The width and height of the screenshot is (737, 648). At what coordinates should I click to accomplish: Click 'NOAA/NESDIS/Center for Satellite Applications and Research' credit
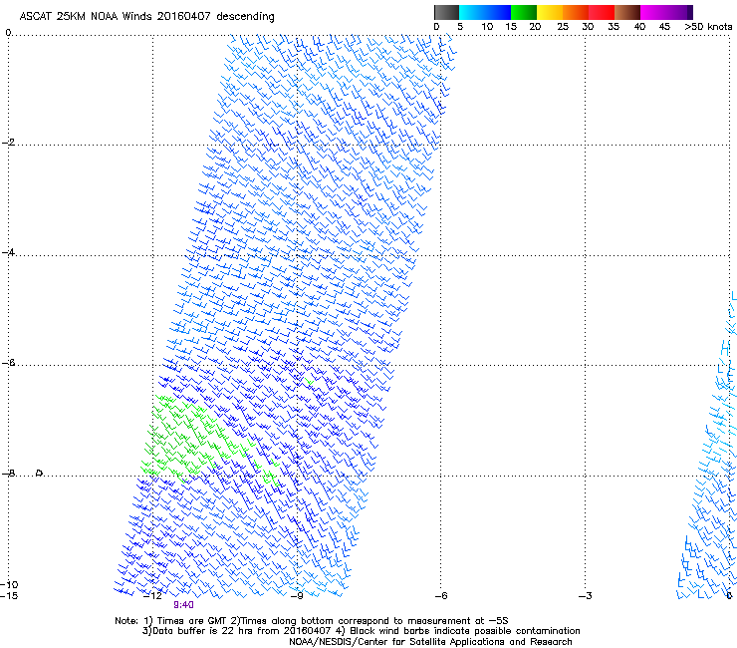[430, 642]
